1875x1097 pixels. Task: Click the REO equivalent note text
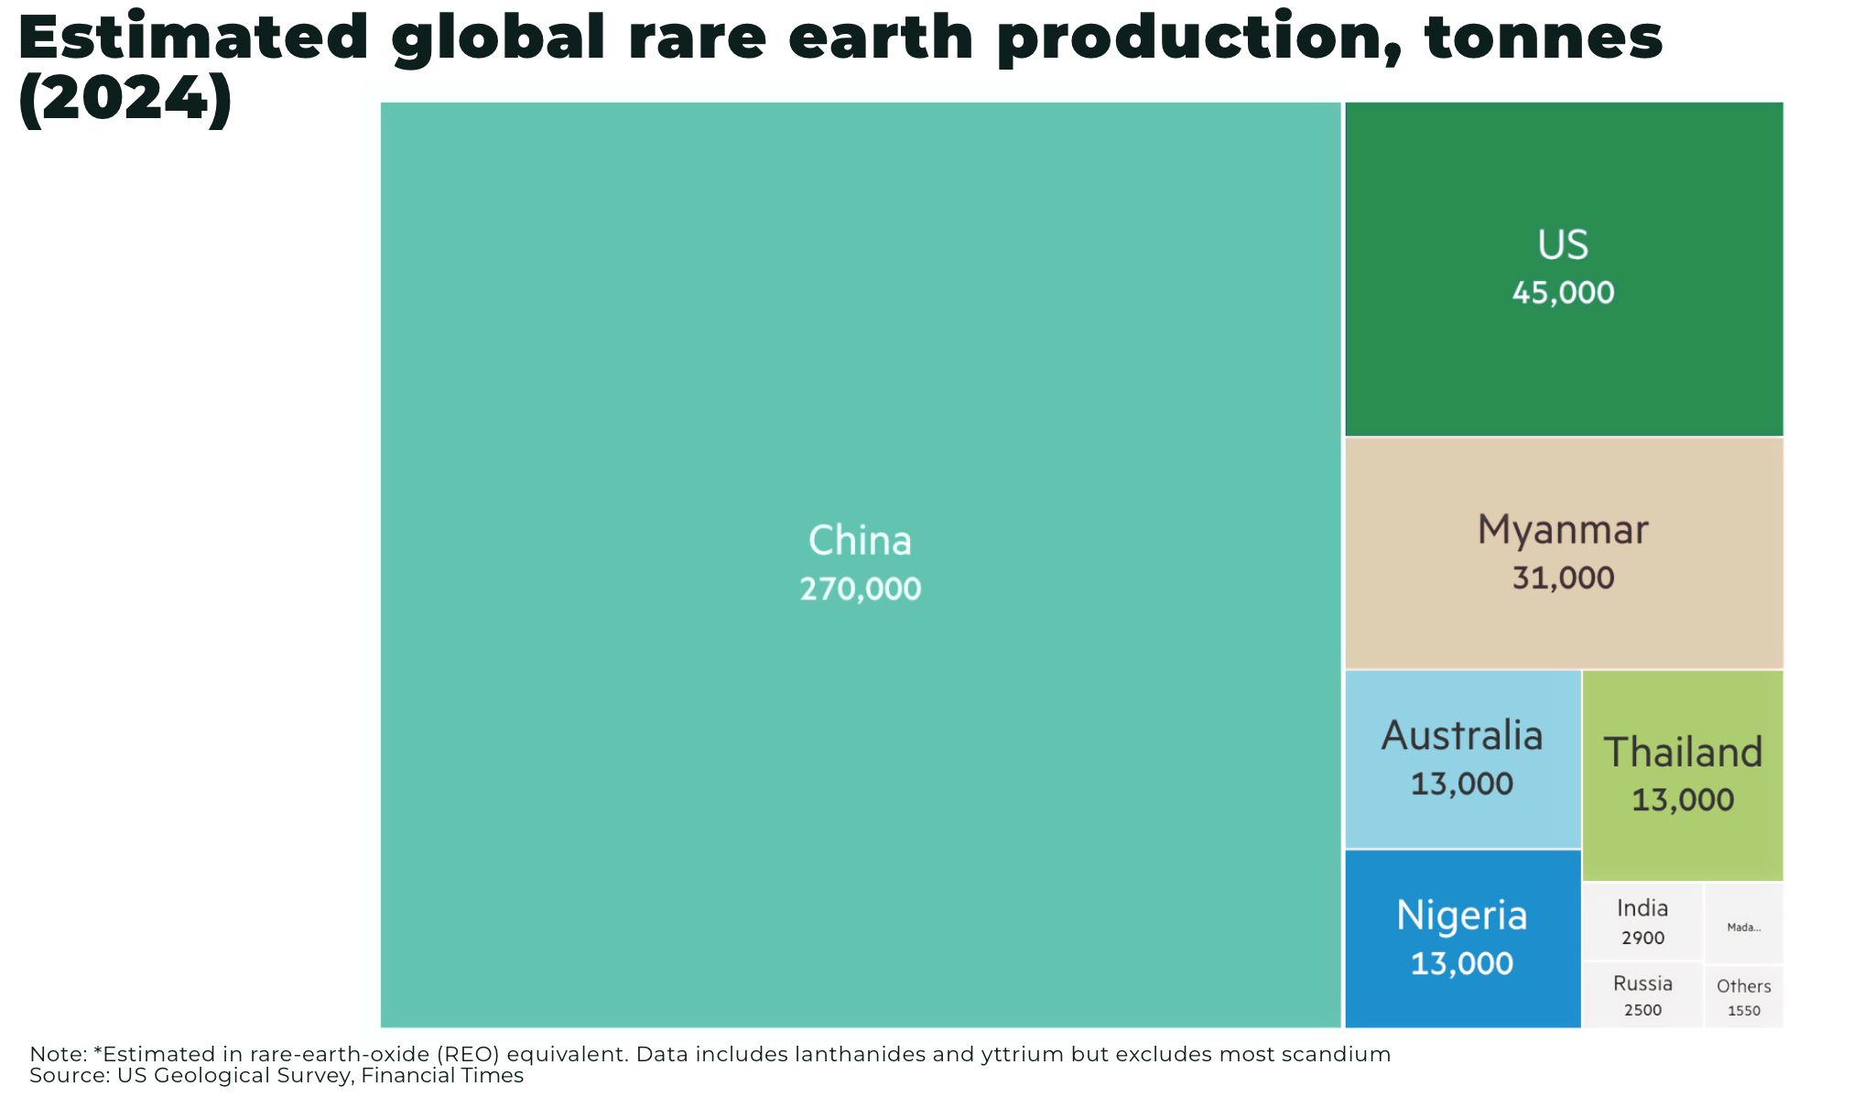point(710,1054)
